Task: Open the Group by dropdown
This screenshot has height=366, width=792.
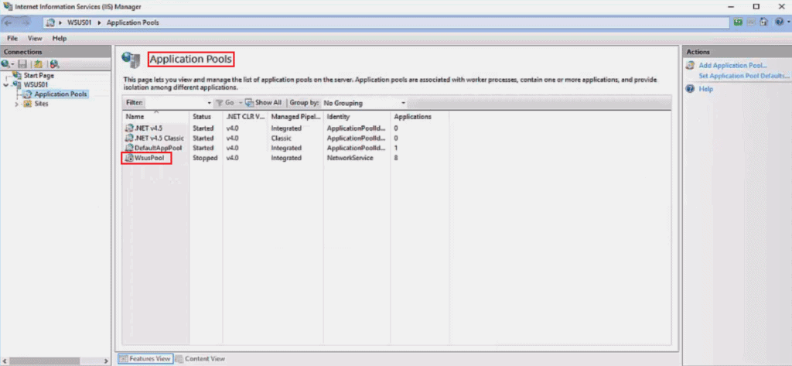Action: 364,102
